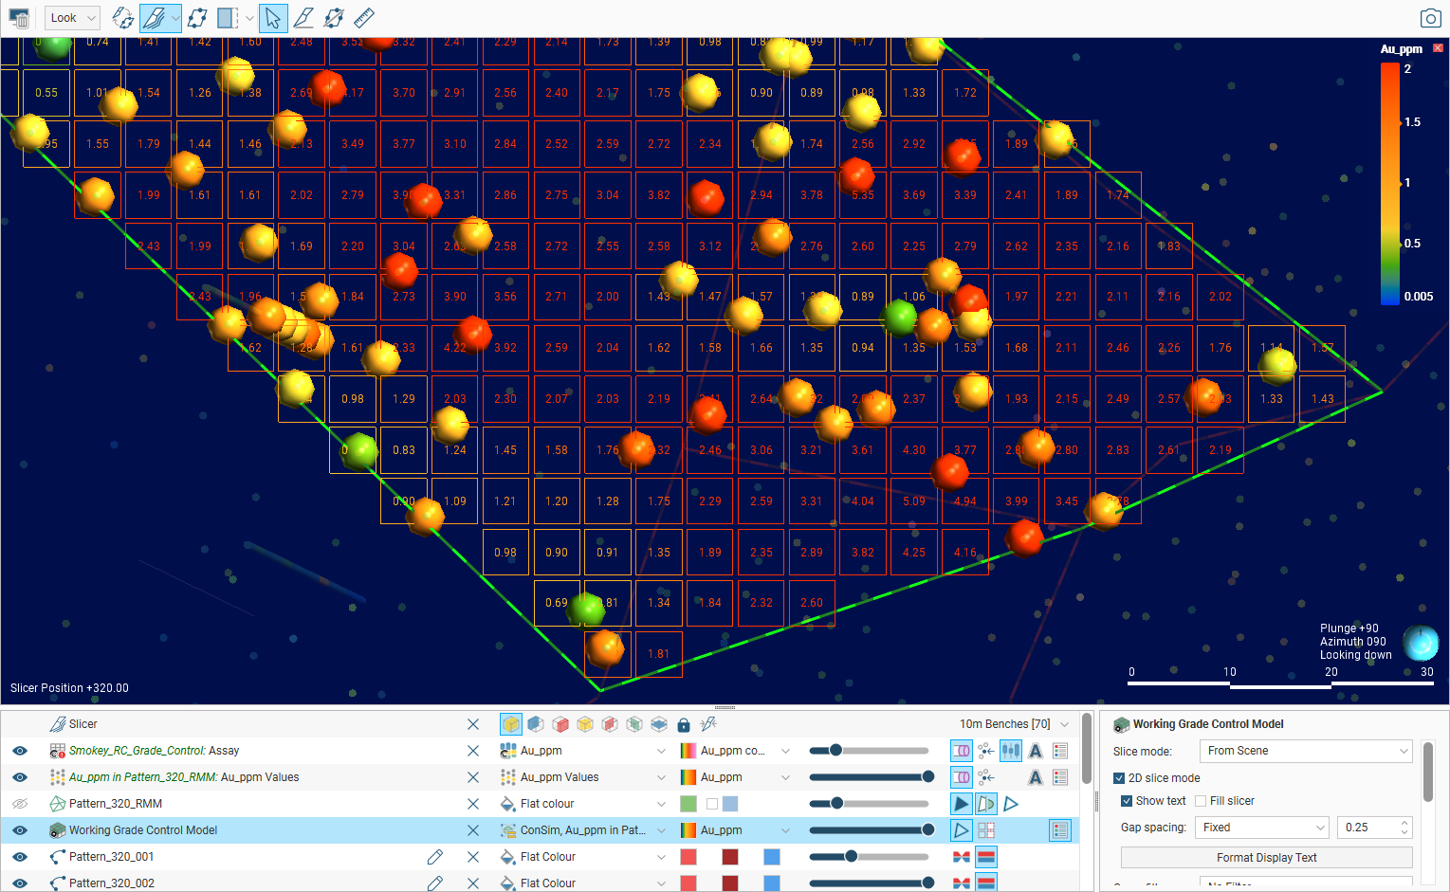Click the slicer lock icon

pos(684,725)
